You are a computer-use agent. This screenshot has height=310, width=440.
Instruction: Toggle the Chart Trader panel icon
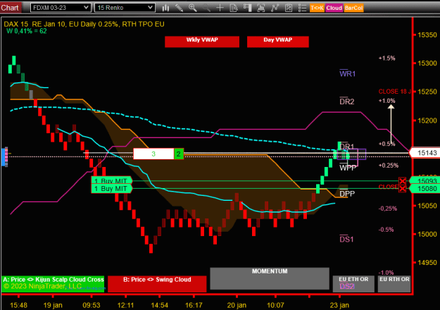click(x=247, y=8)
